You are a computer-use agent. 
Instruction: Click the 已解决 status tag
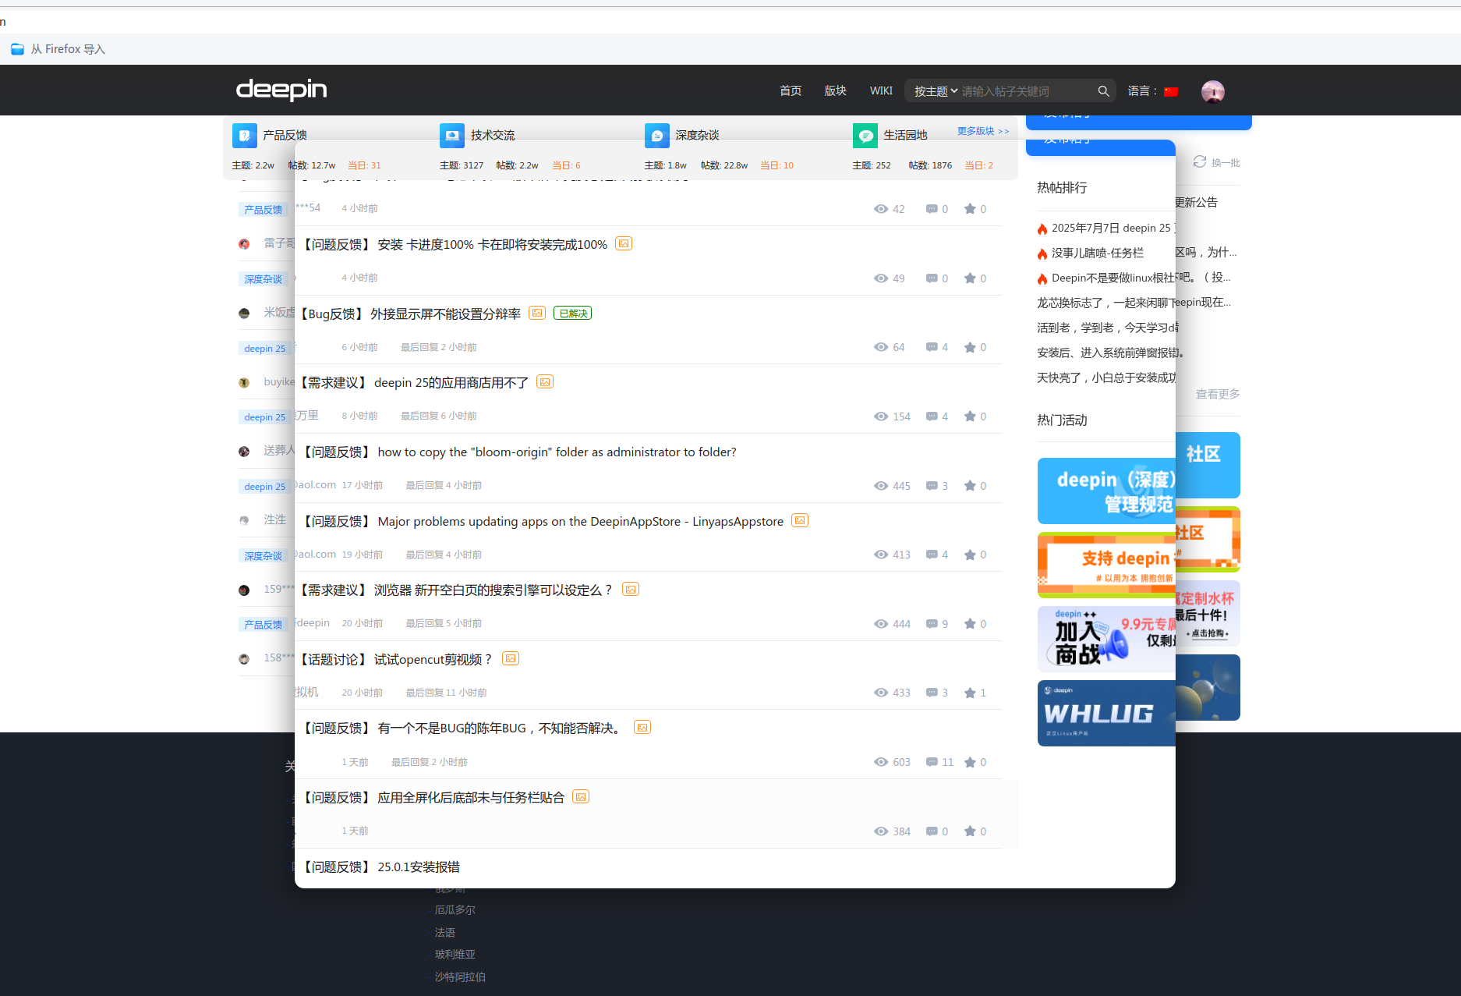tap(573, 313)
